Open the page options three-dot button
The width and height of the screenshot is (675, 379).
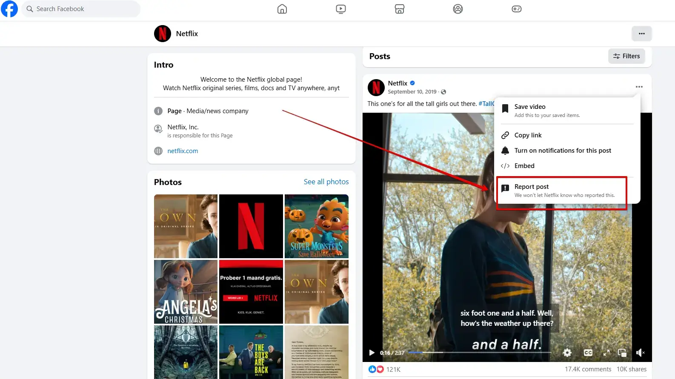pyautogui.click(x=642, y=34)
